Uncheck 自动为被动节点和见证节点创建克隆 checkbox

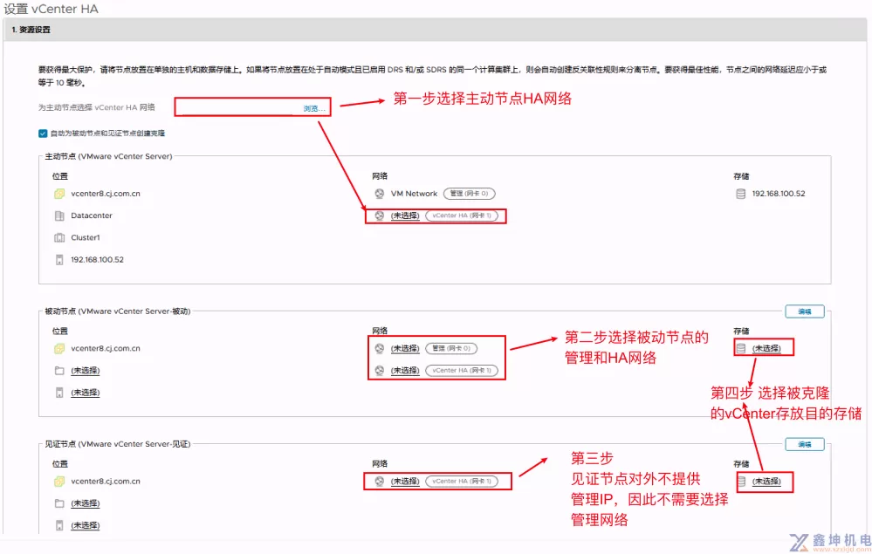pyautogui.click(x=43, y=133)
